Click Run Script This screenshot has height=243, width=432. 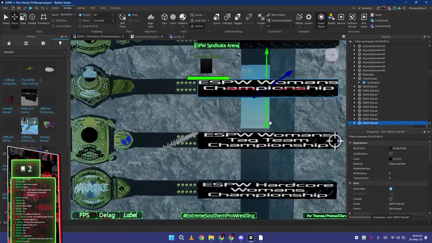click(x=364, y=20)
